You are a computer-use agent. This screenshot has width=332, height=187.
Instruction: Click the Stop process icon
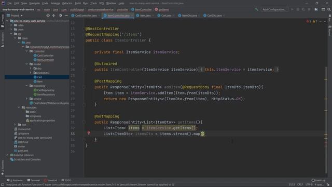click(x=309, y=9)
